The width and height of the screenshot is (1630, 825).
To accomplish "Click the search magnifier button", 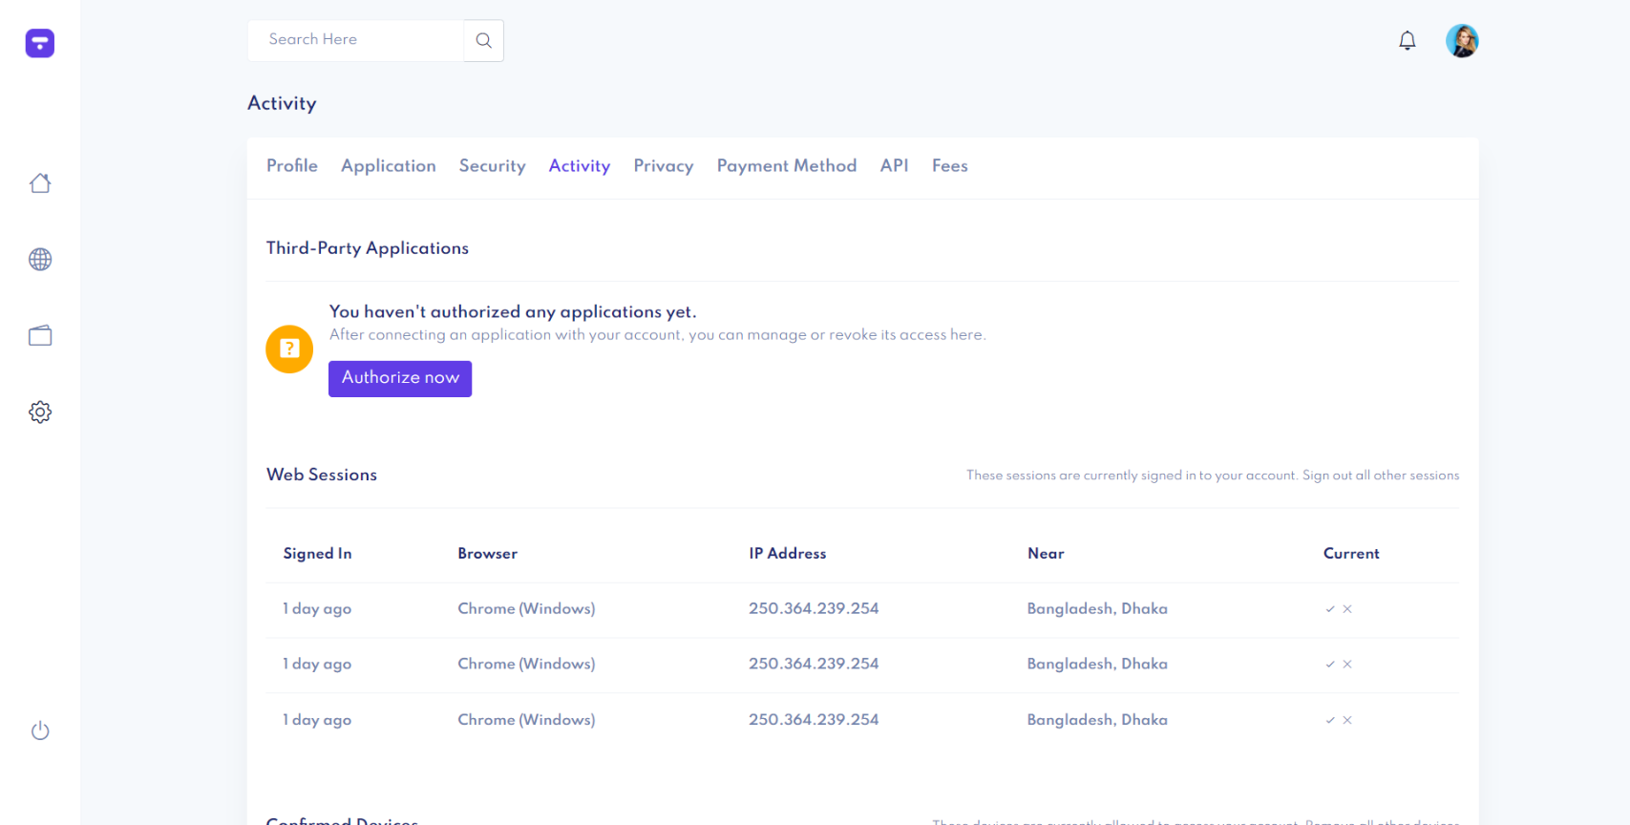I will (x=483, y=41).
